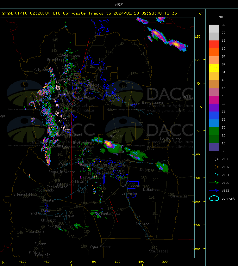Click the 'Uspallata' place label on map
This screenshot has width=238, height=266.
click(55, 59)
